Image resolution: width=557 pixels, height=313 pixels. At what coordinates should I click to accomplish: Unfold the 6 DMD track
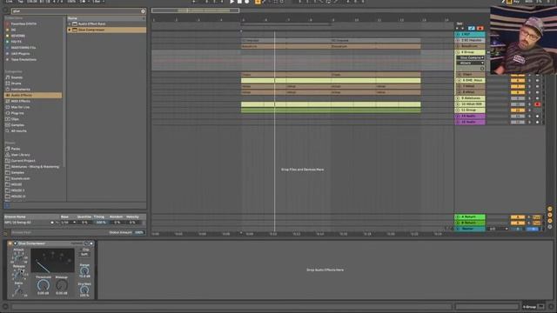(460, 81)
